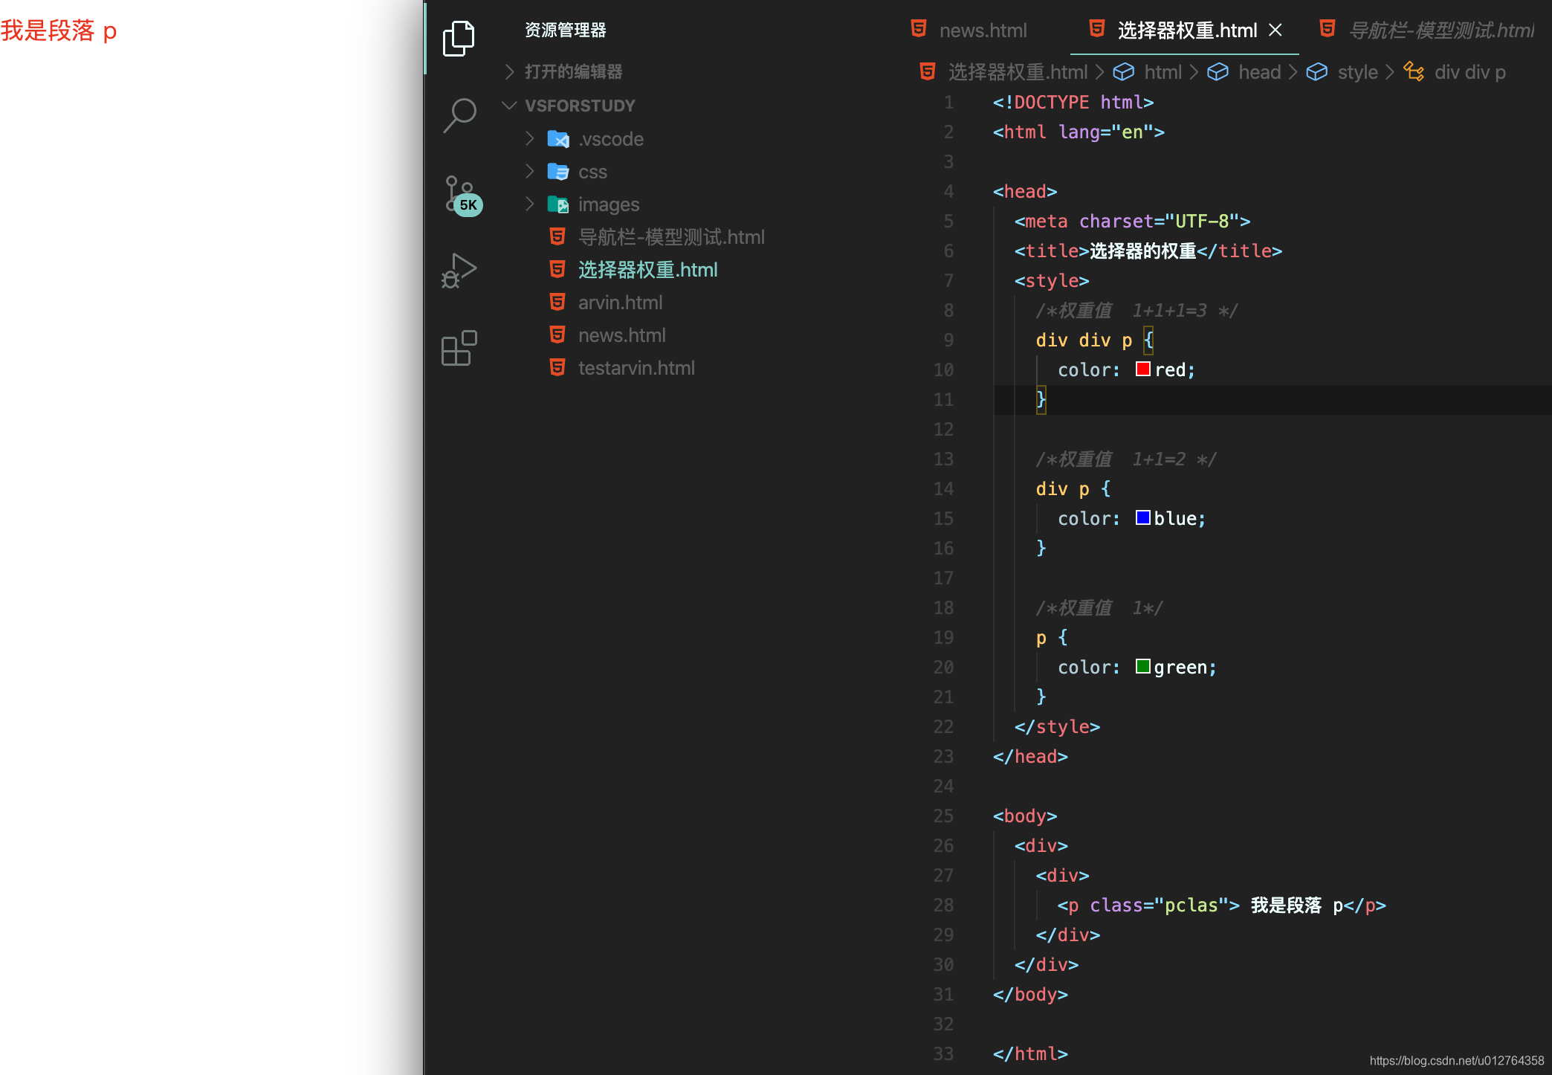Viewport: 1552px width, 1075px height.
Task: Expand the css folder chevron
Action: (529, 171)
